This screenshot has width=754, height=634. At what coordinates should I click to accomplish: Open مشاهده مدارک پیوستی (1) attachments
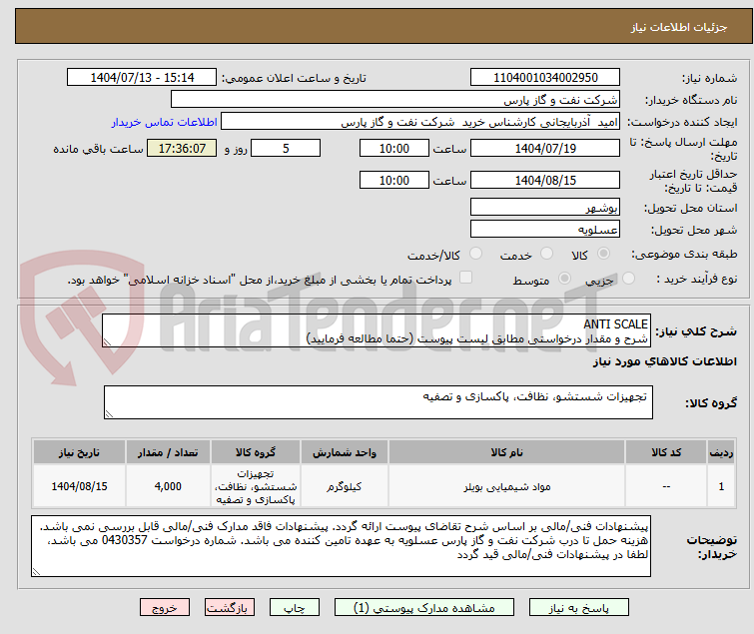tap(424, 608)
